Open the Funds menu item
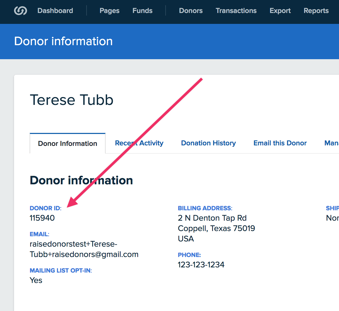The image size is (339, 311). tap(142, 11)
